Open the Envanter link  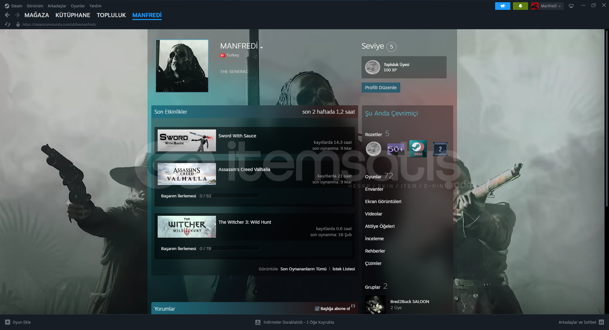[374, 189]
